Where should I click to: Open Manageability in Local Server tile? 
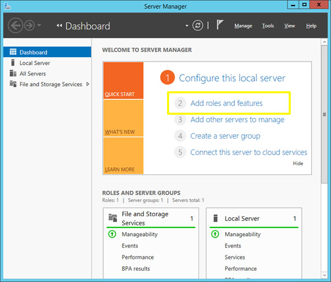(242, 234)
